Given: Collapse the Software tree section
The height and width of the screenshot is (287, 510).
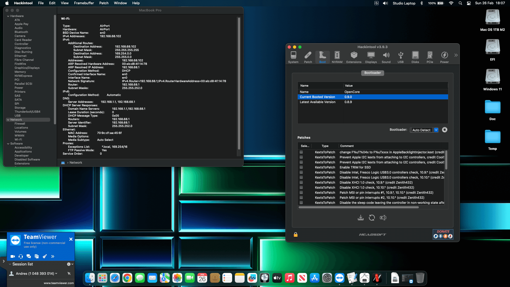Looking at the screenshot, I should [x=8, y=144].
